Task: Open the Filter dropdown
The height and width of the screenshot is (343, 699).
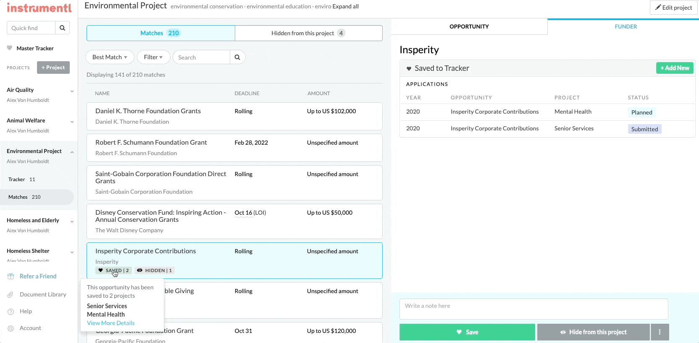Action: click(x=153, y=57)
